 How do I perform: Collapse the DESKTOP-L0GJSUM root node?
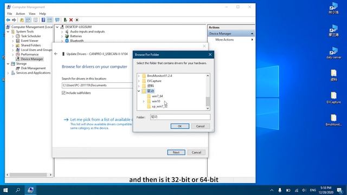57,27
